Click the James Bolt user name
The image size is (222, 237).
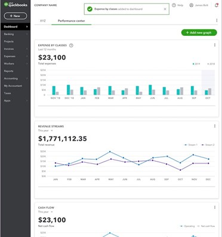pyautogui.click(x=202, y=5)
